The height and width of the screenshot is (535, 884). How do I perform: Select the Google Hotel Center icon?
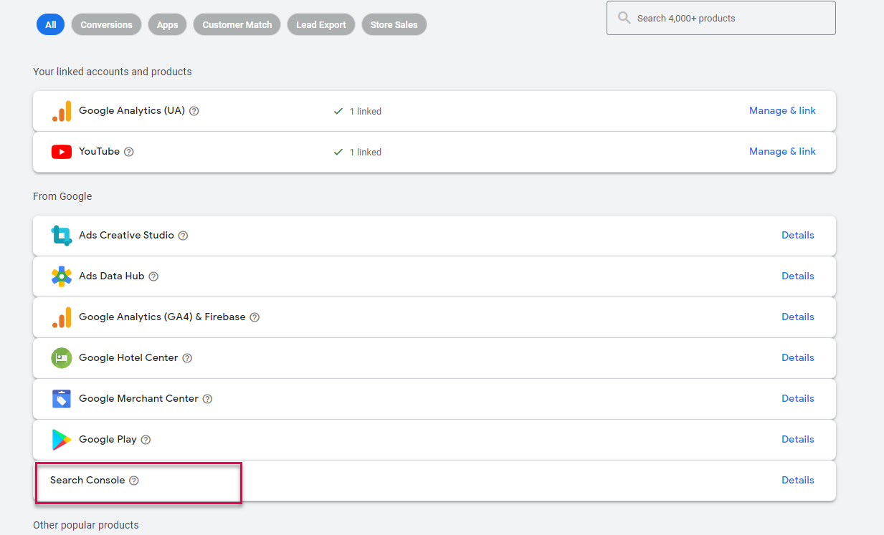[x=62, y=357]
